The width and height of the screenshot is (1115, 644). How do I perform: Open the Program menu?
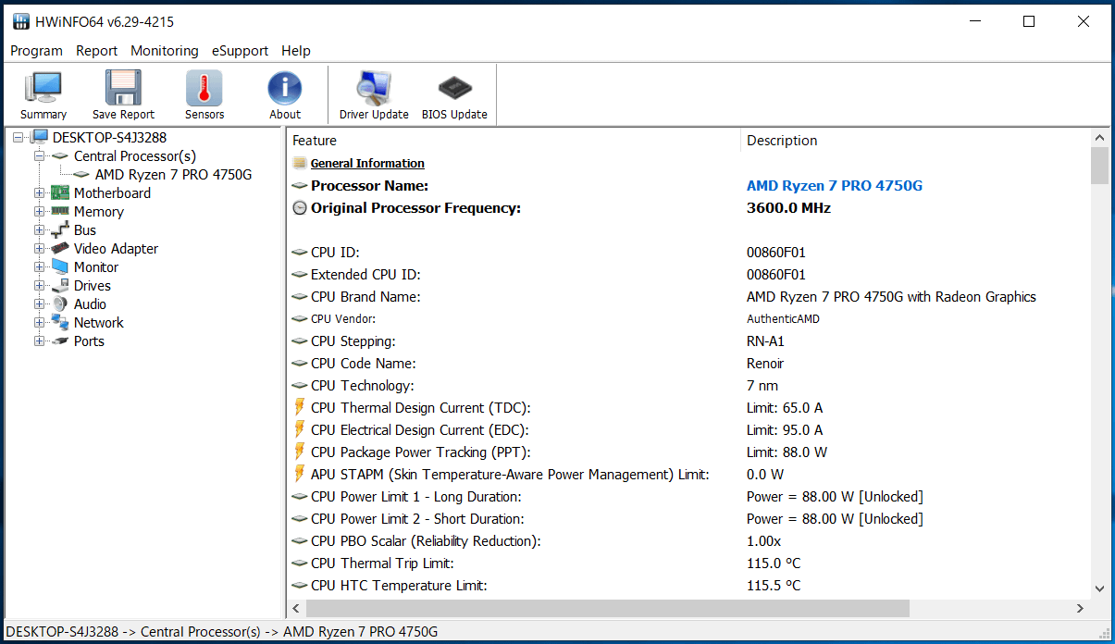[x=37, y=51]
